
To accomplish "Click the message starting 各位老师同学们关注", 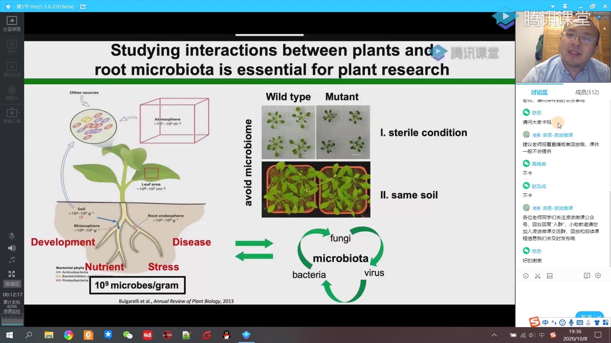I will click(561, 228).
